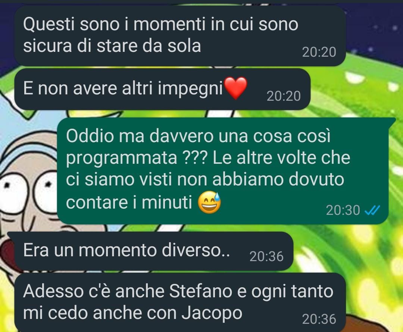This screenshot has height=332, width=403.
Task: Select message "Adesso c'è anche Stefano"
Action: point(180,303)
